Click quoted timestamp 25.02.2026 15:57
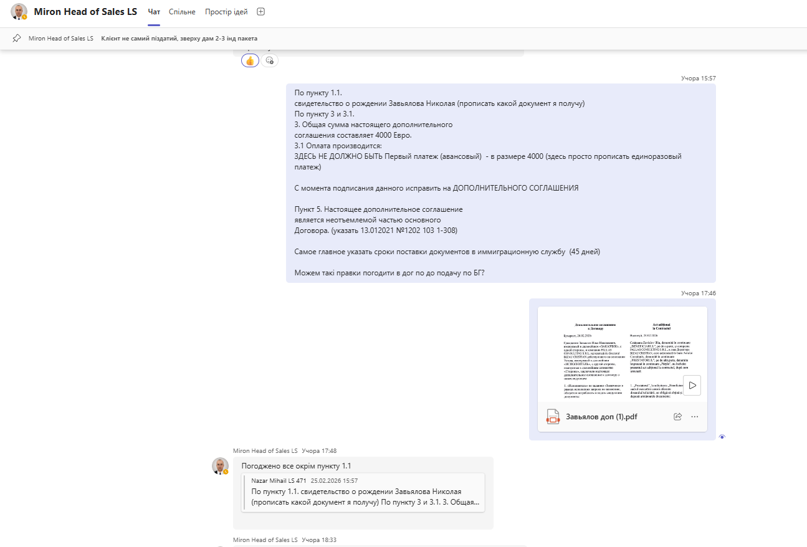Image resolution: width=807 pixels, height=547 pixels. point(334,481)
